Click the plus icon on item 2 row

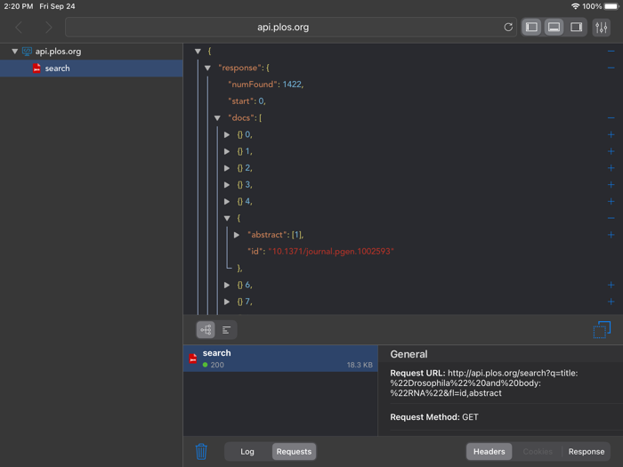pos(611,168)
